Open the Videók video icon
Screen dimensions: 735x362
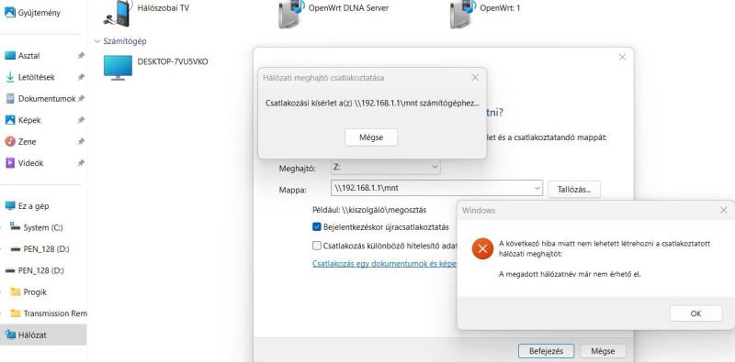[10, 163]
